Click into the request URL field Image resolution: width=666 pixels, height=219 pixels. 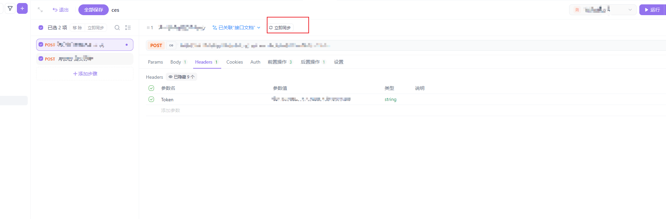[x=422, y=45]
